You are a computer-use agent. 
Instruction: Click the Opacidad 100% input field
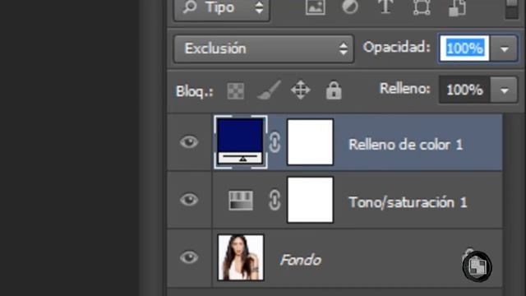tap(464, 49)
